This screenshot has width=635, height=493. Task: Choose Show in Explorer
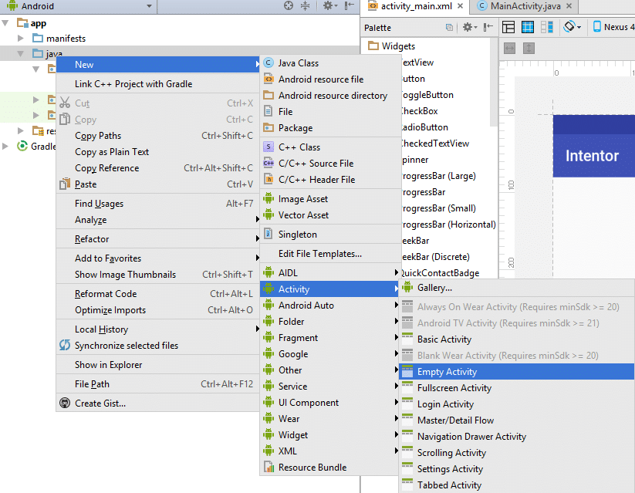[158, 365]
